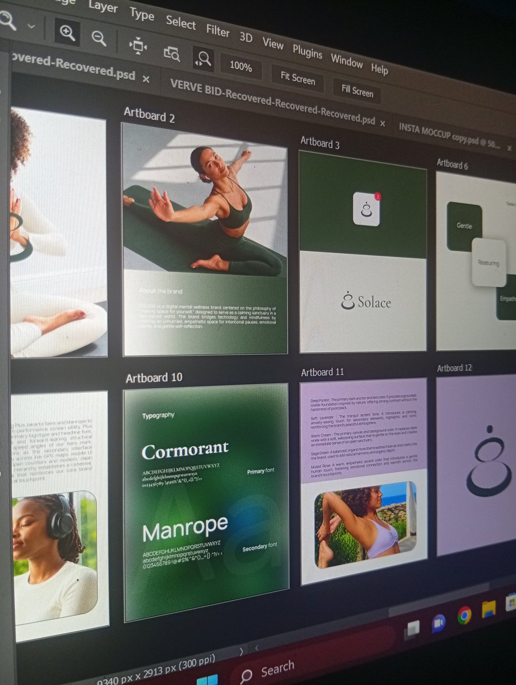
Task: Select the Artboard 2 label
Action: pyautogui.click(x=150, y=115)
